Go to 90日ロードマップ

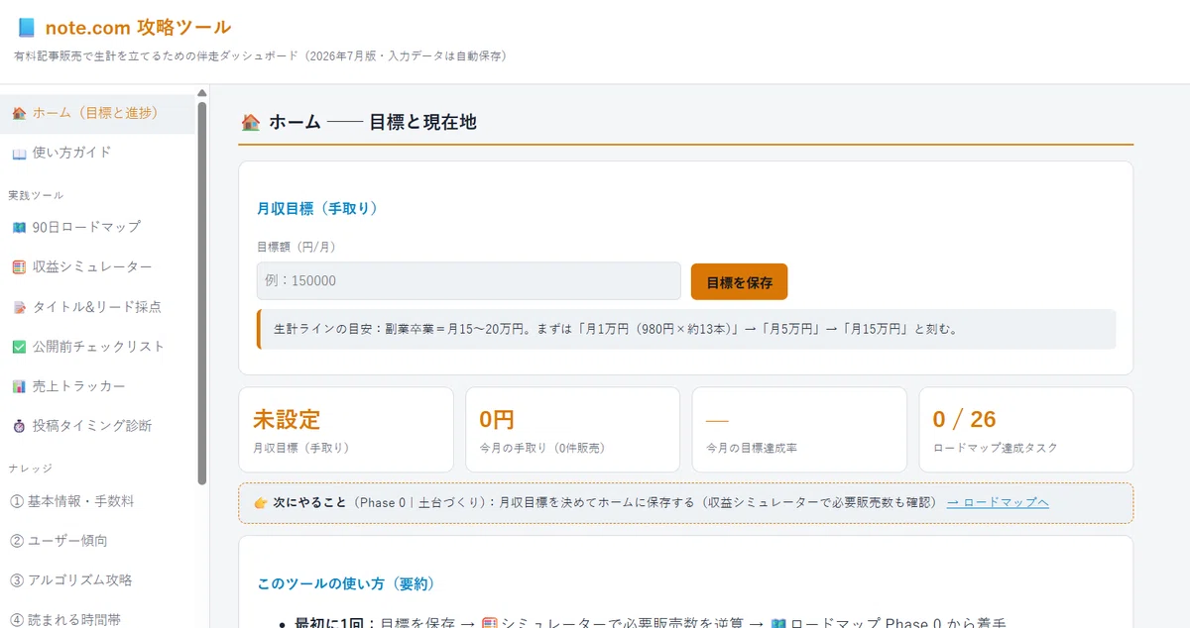click(x=97, y=227)
